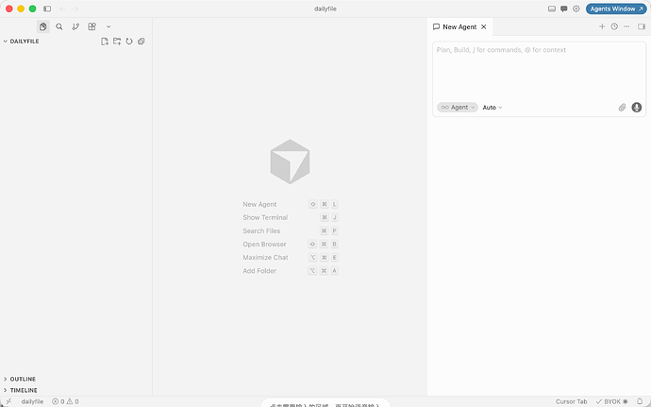Toggle the agent side panel icon
The height and width of the screenshot is (407, 651).
point(642,26)
